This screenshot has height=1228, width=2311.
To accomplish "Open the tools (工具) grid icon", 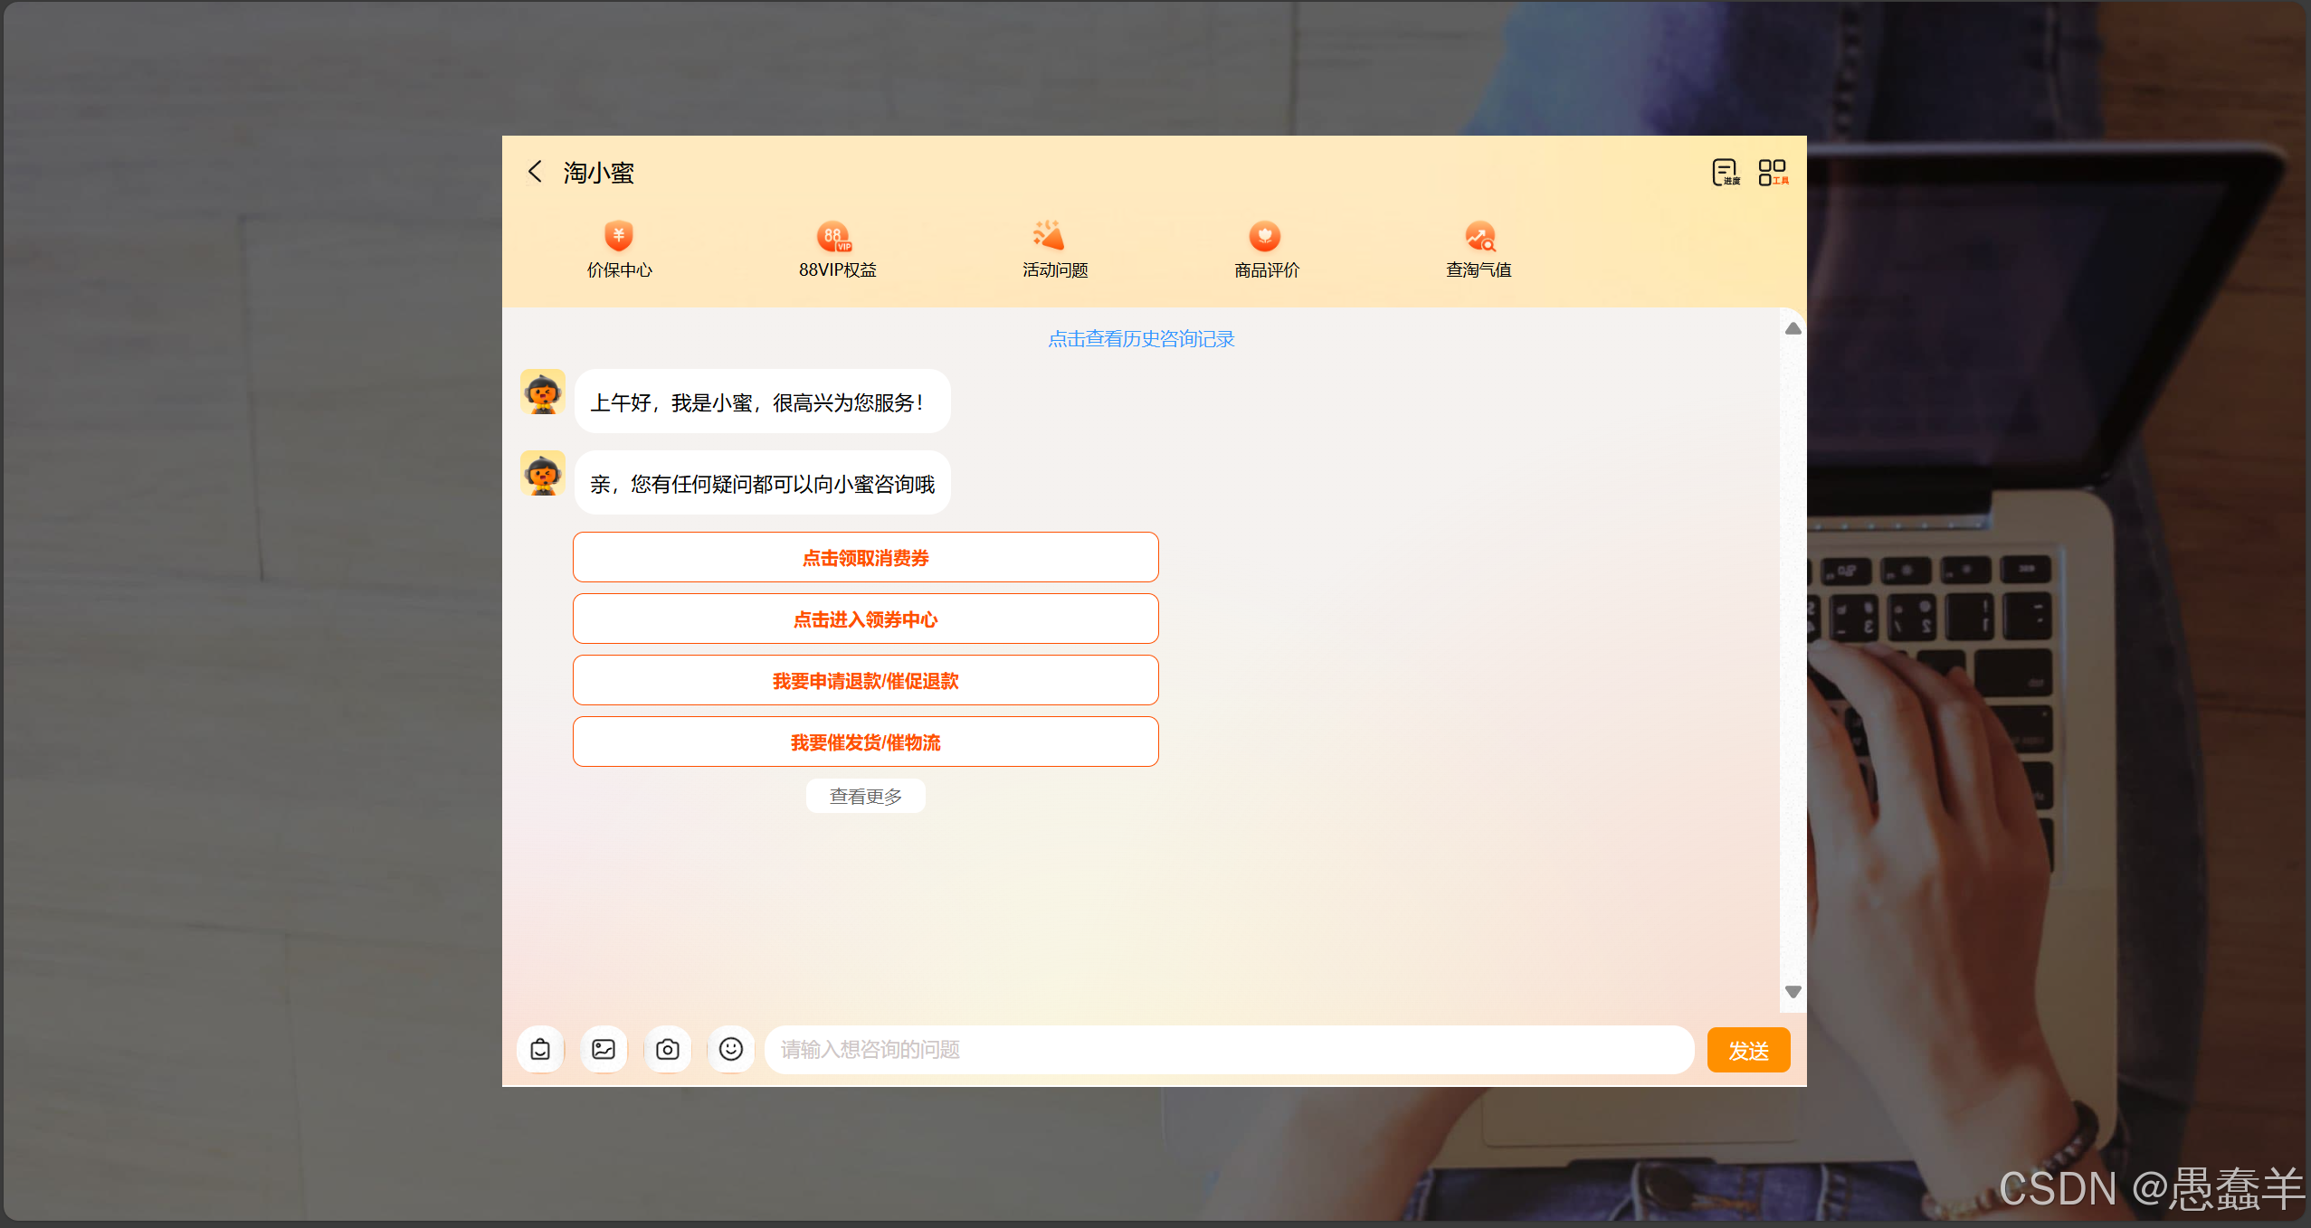I will 1773,172.
